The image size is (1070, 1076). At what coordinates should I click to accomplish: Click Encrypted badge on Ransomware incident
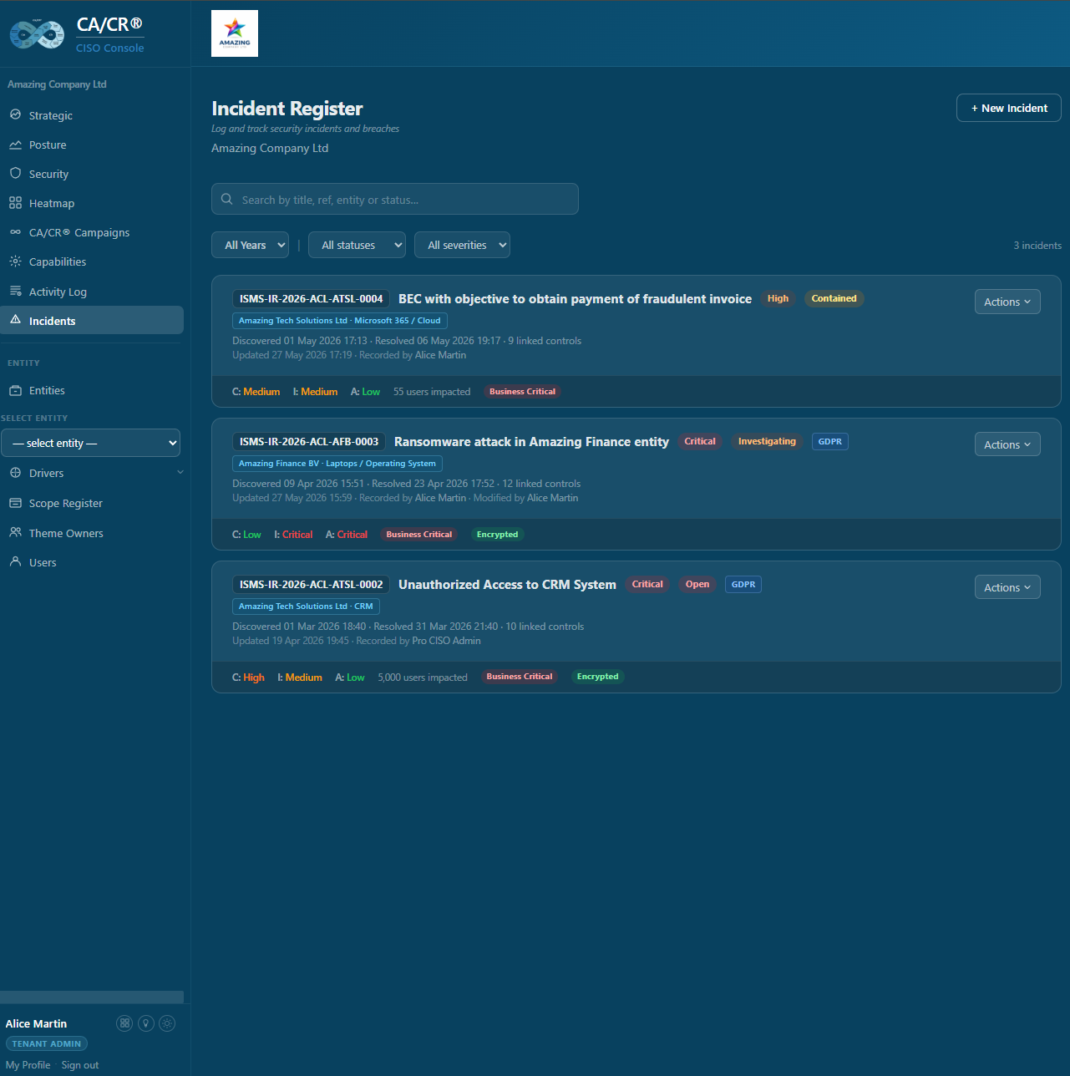pyautogui.click(x=497, y=535)
